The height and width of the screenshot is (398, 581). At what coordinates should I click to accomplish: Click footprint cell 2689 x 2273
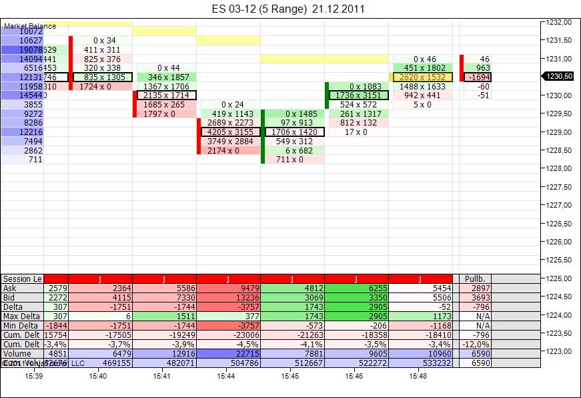click(x=231, y=123)
